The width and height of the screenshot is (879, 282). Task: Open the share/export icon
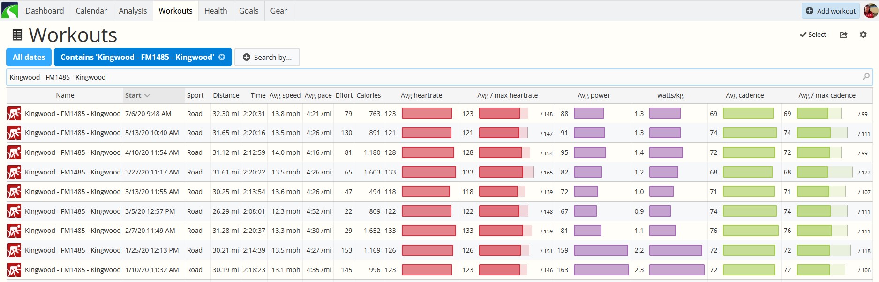(843, 35)
